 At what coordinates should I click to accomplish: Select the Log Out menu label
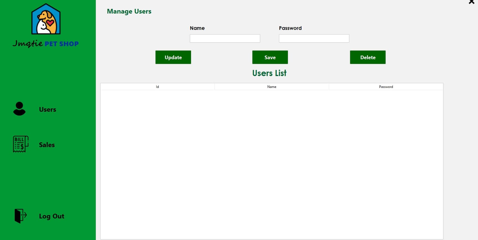click(x=52, y=216)
